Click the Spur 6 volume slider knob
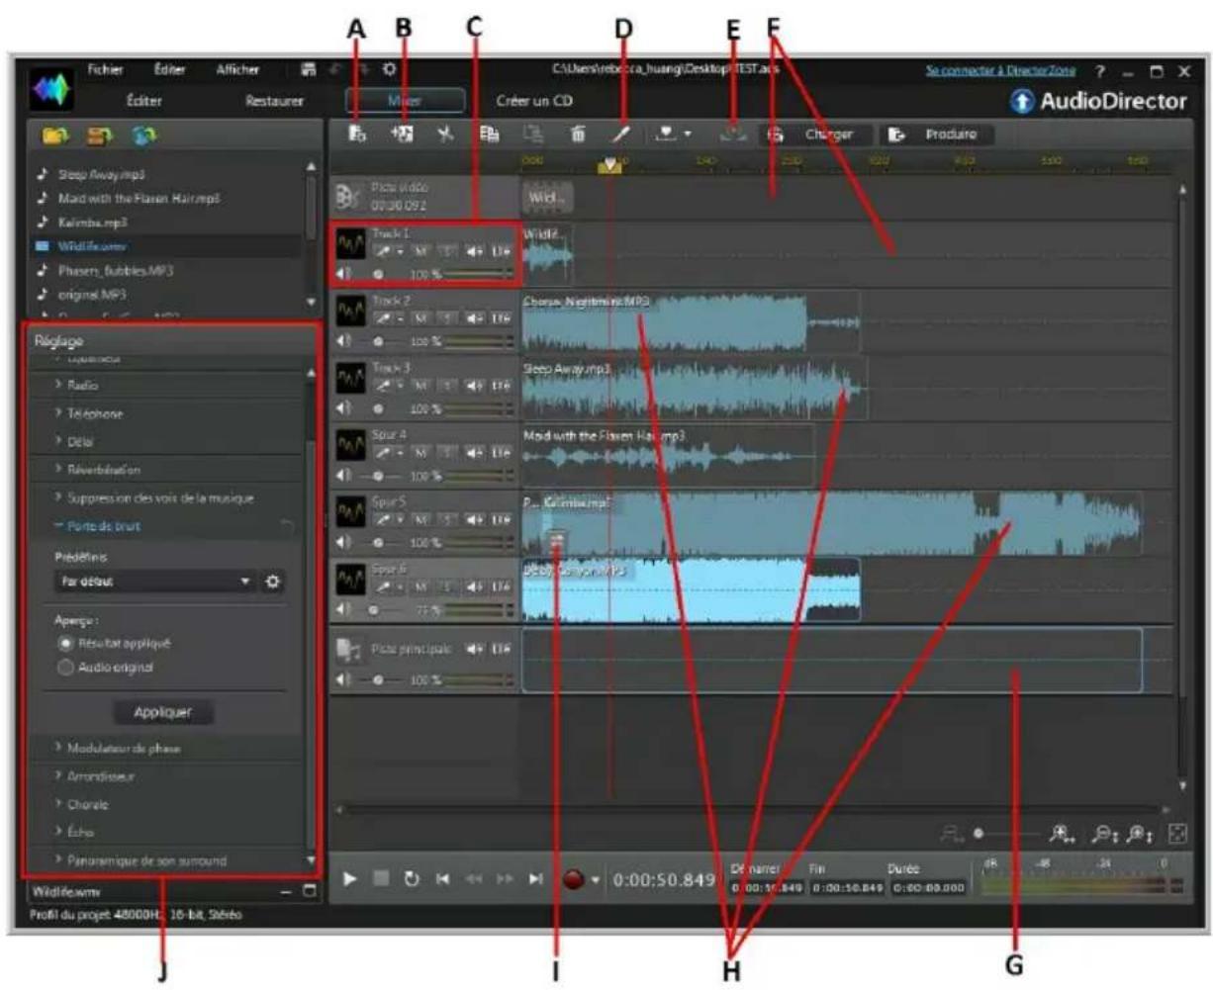1213x990 pixels. click(x=374, y=610)
